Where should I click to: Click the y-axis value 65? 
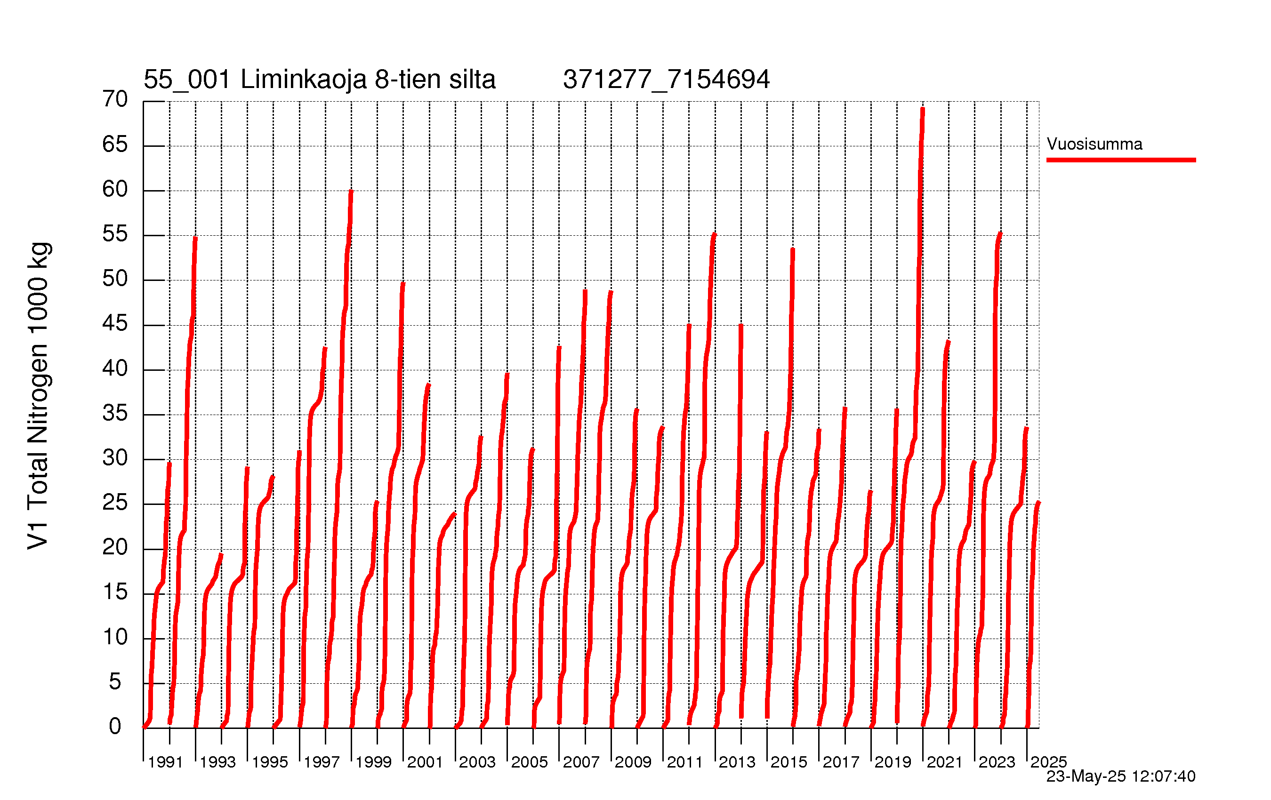pyautogui.click(x=115, y=144)
